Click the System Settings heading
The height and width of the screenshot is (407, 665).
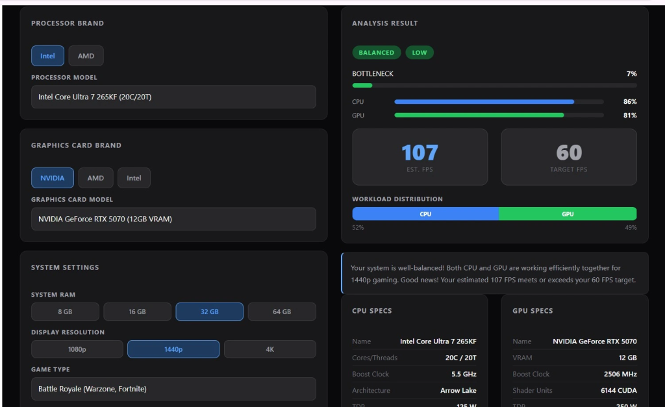click(x=65, y=267)
